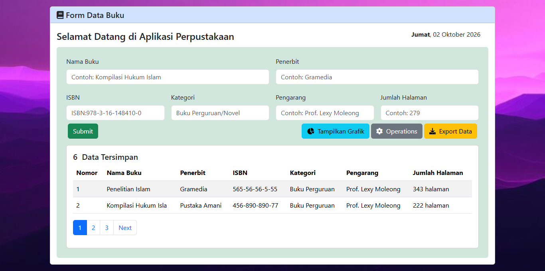Click the Gramedia publisher cell
The height and width of the screenshot is (271, 545).
coord(194,189)
